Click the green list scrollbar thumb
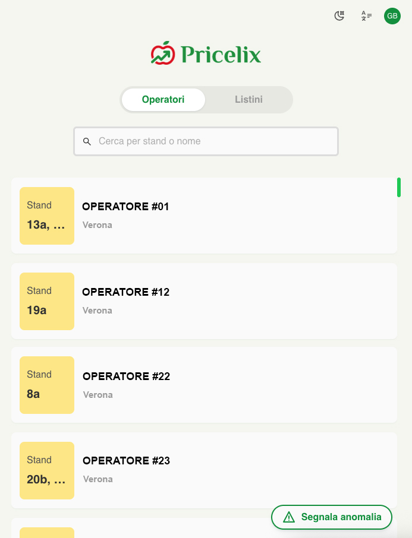The width and height of the screenshot is (412, 538). (x=398, y=187)
